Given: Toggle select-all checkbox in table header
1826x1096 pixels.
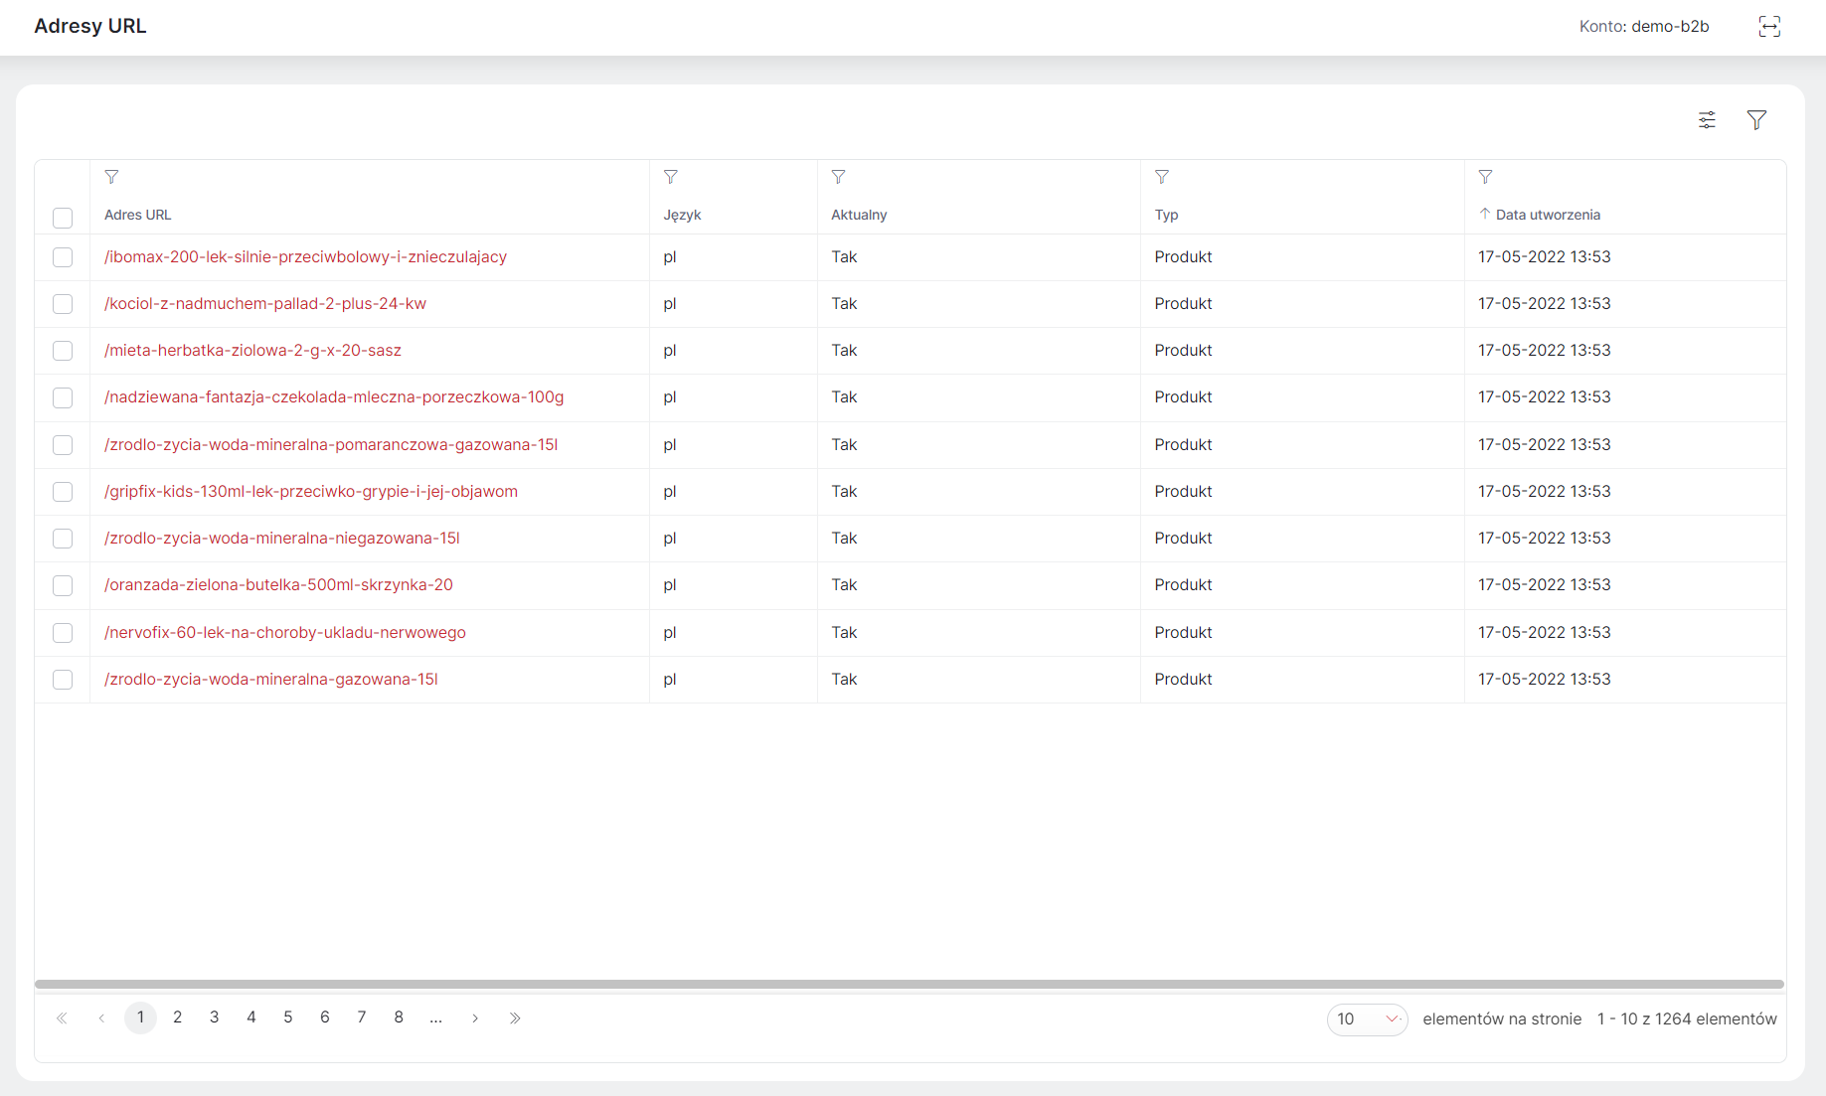Looking at the screenshot, I should tap(63, 218).
